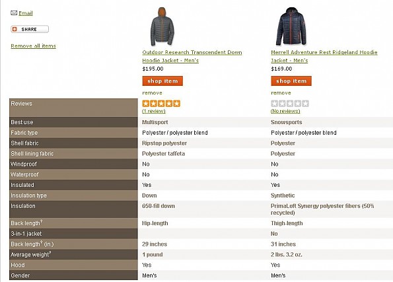Remove the Outdoor Research jacket from comparison

point(152,92)
